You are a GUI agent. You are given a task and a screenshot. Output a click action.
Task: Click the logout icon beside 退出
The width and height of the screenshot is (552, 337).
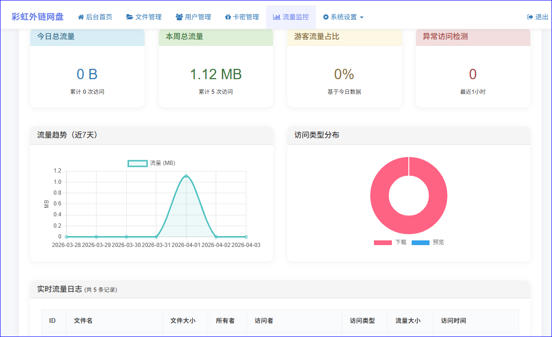(x=530, y=17)
